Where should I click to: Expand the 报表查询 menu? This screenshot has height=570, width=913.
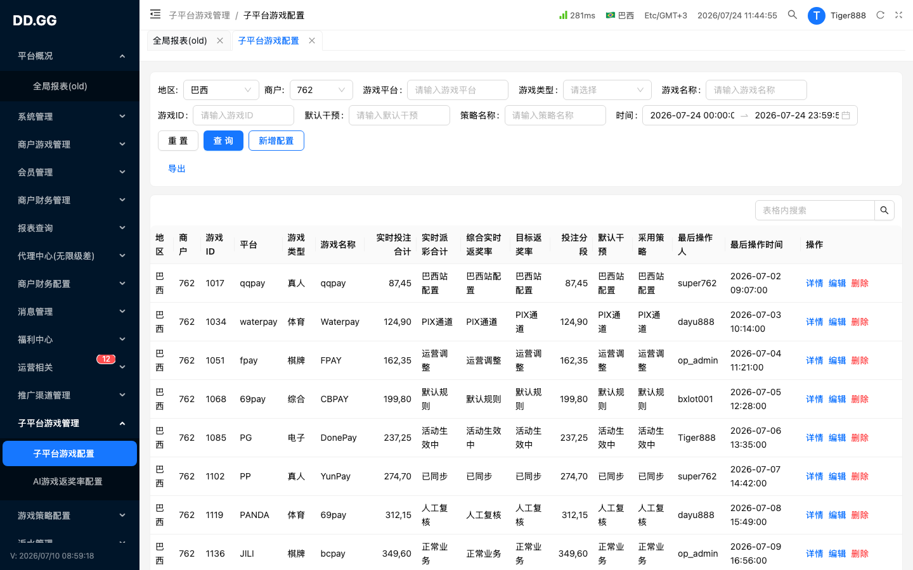point(70,228)
